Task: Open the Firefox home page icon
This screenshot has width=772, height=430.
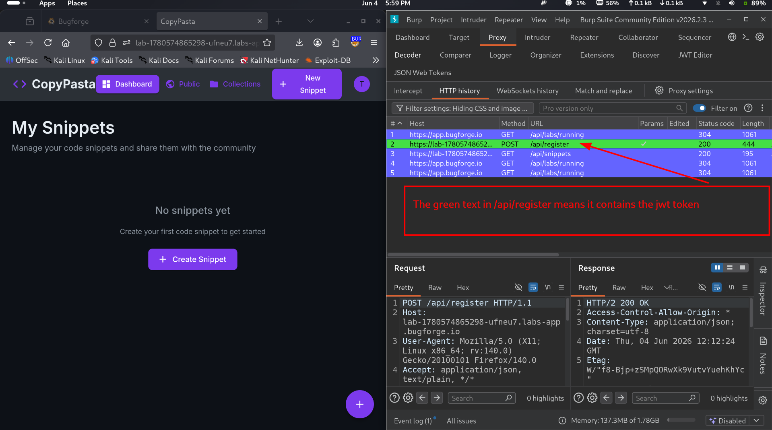Action: click(66, 43)
